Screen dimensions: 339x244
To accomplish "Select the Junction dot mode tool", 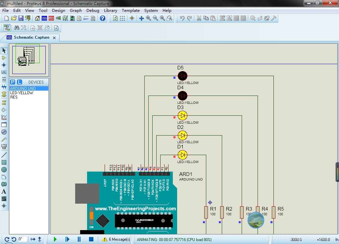I will (x=4, y=65).
